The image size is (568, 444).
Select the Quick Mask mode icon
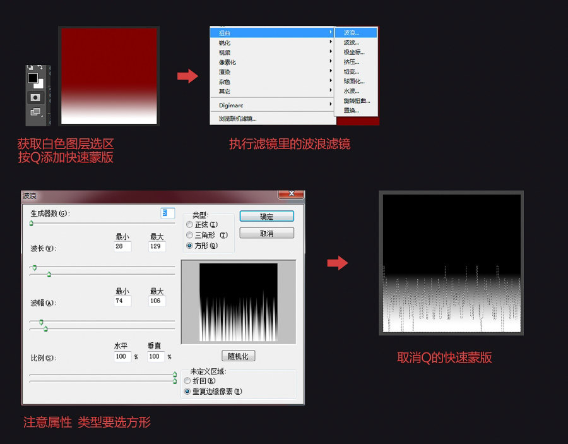(x=35, y=97)
